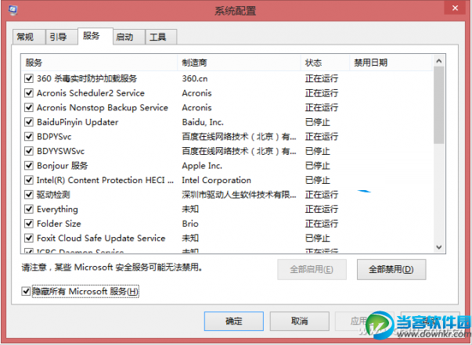Disable the Everything service checkbox
The width and height of the screenshot is (472, 345).
coord(29,209)
